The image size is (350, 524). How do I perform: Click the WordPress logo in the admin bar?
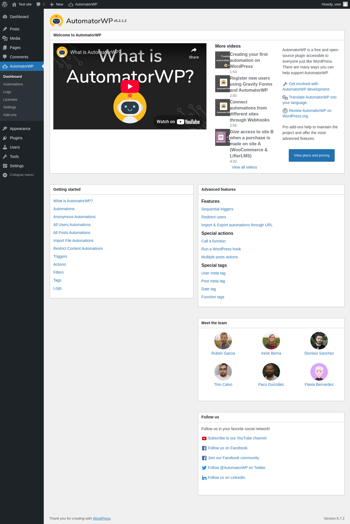5,4
